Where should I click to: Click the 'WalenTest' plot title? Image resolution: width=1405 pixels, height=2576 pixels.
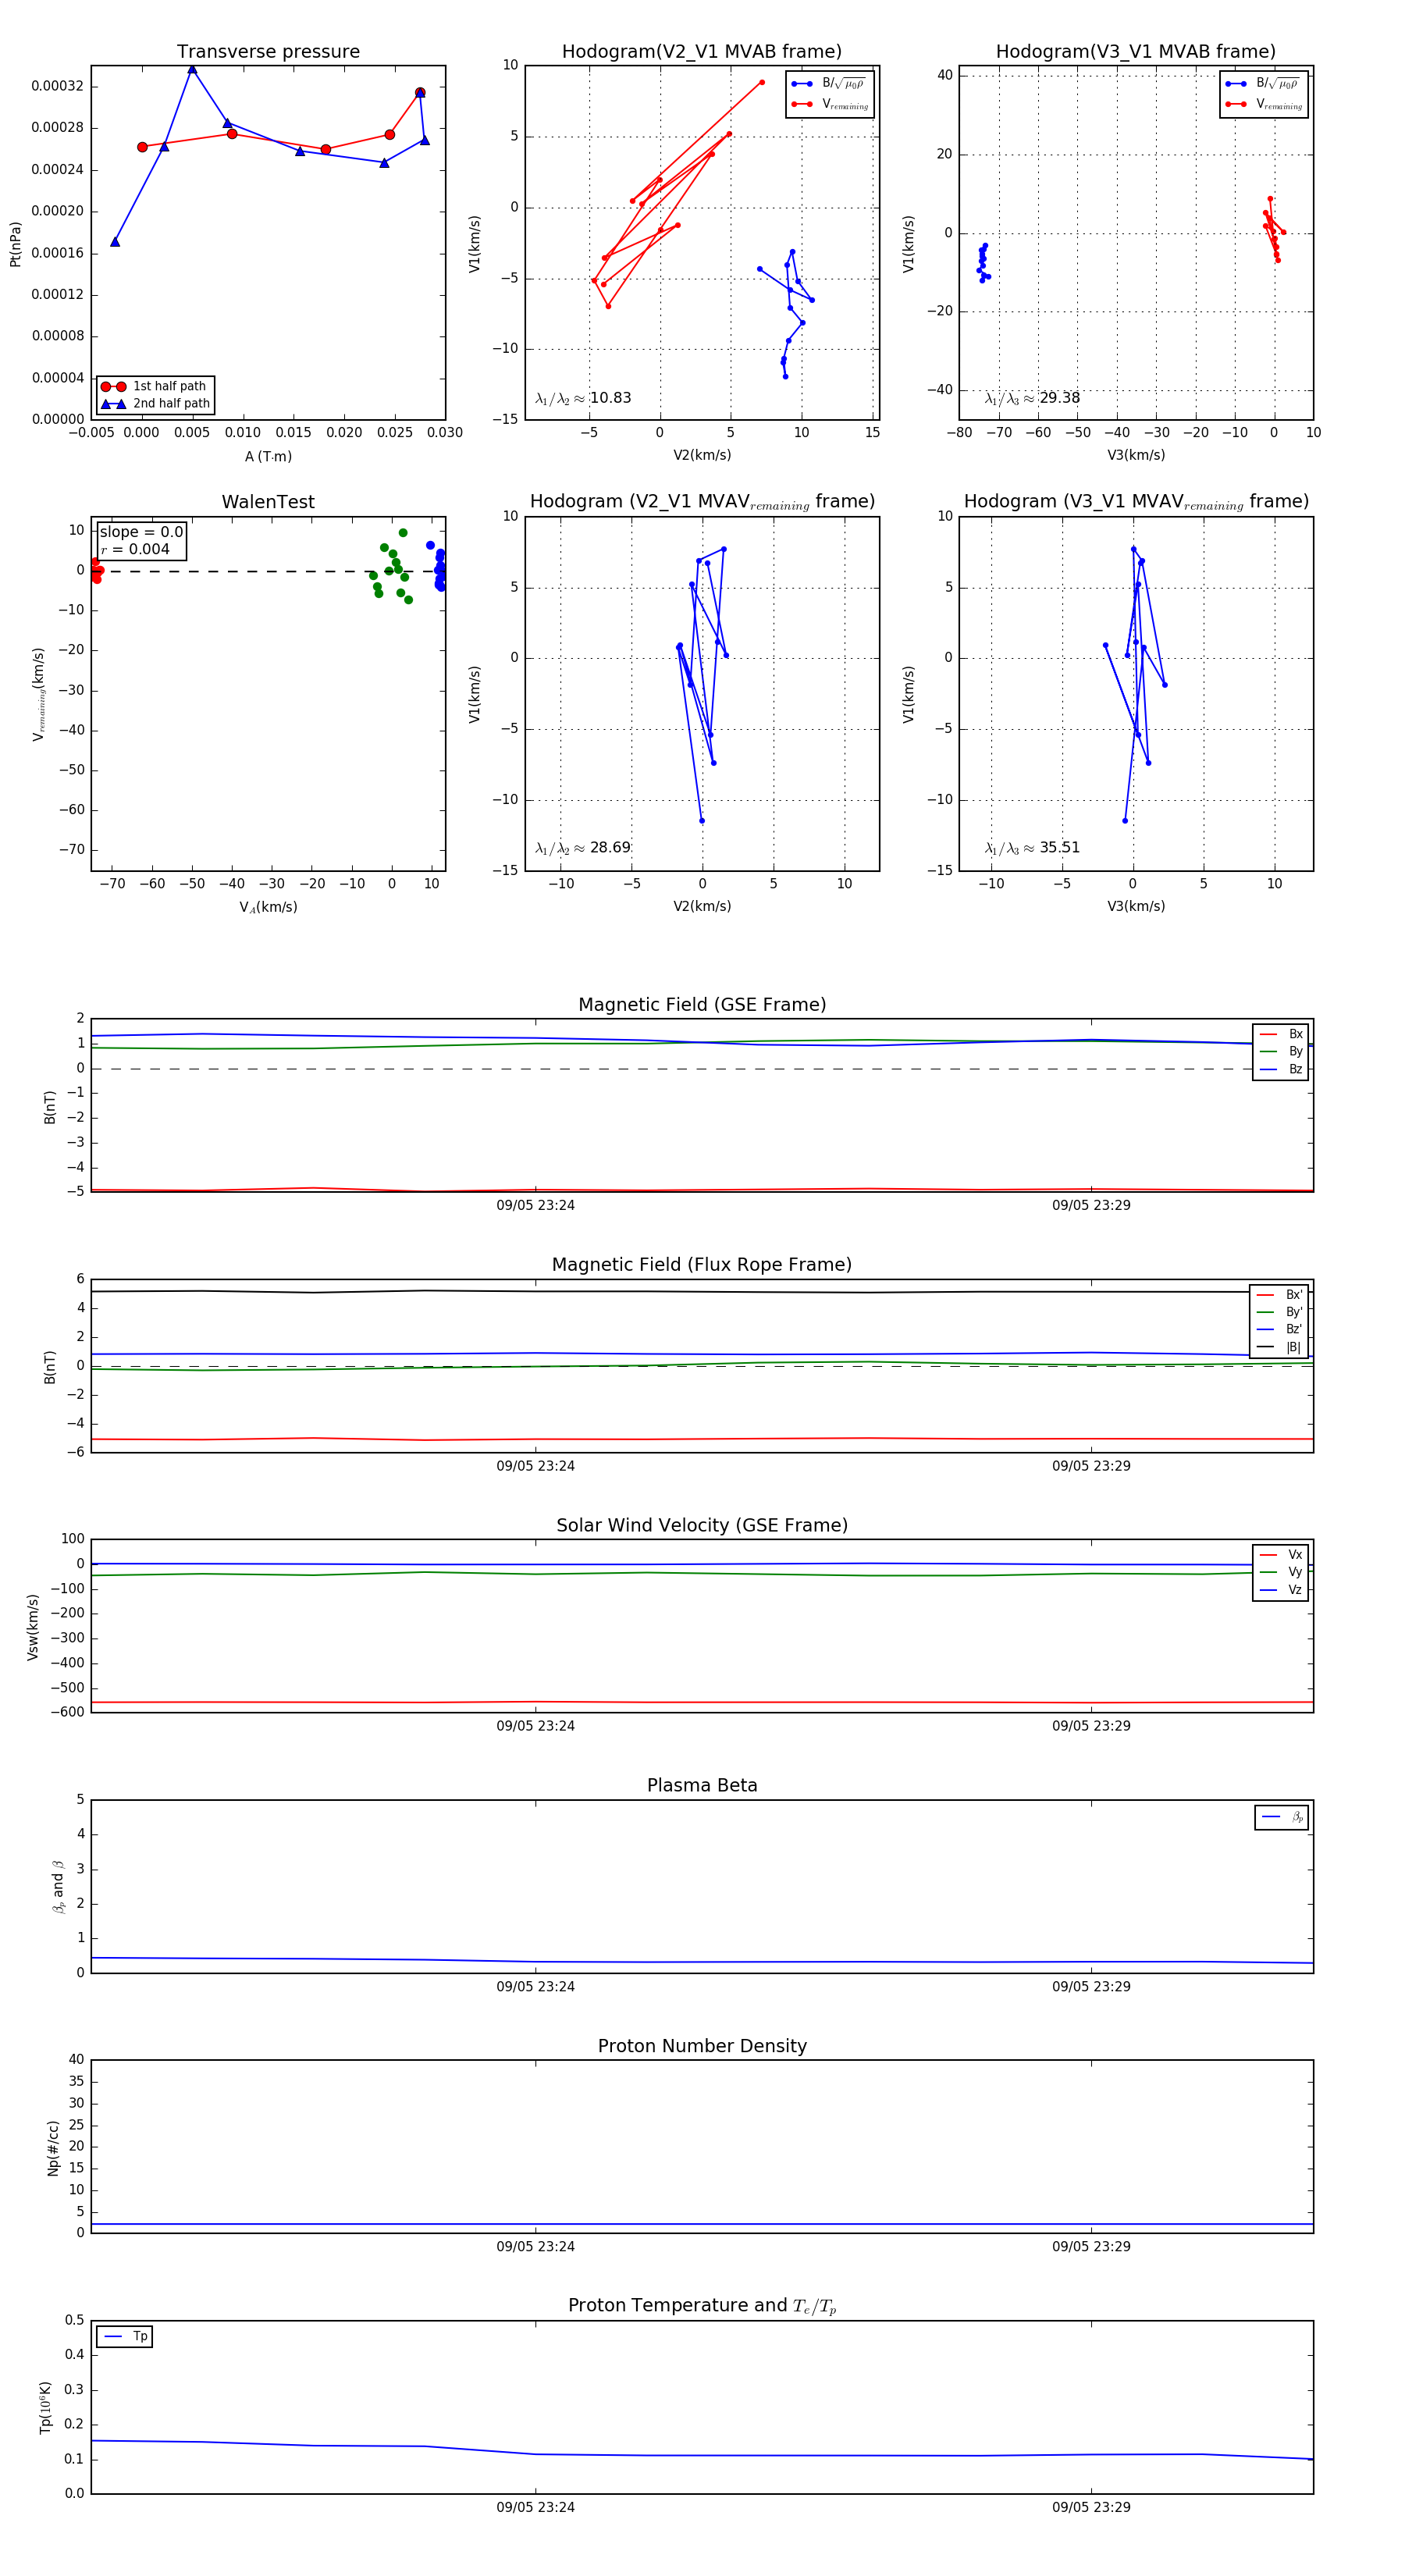[268, 502]
